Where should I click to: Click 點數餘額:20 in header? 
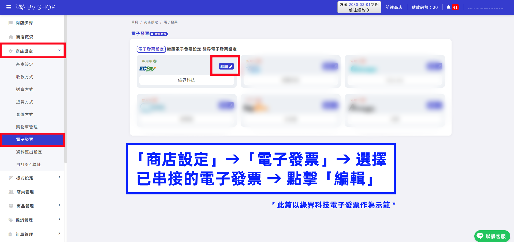coord(424,7)
